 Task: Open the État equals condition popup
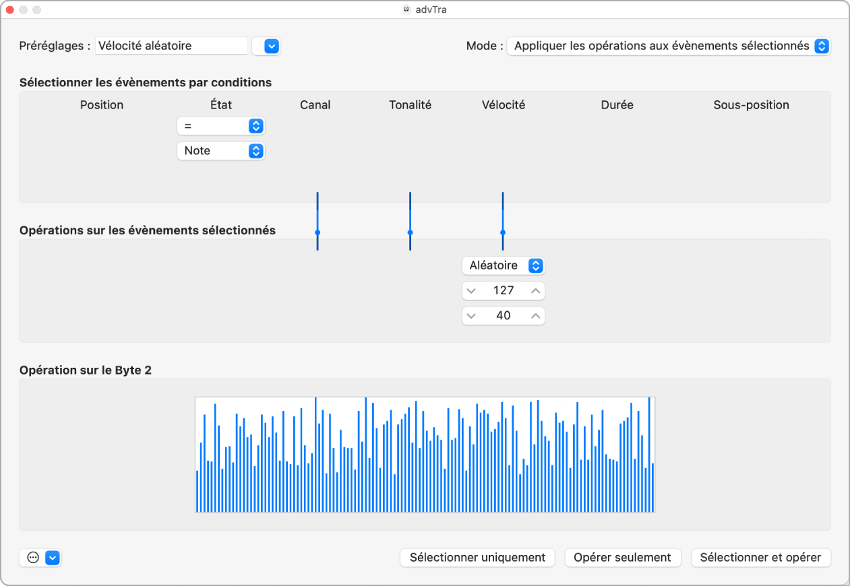click(x=220, y=126)
